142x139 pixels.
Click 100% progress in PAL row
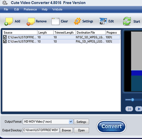[x=109, y=41]
